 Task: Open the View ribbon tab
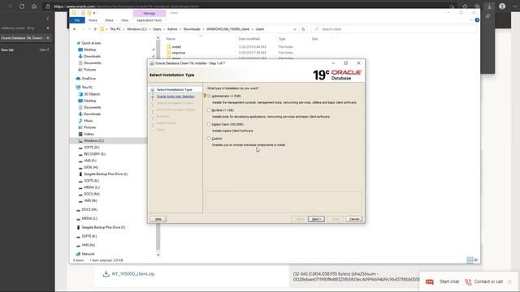[x=124, y=20]
